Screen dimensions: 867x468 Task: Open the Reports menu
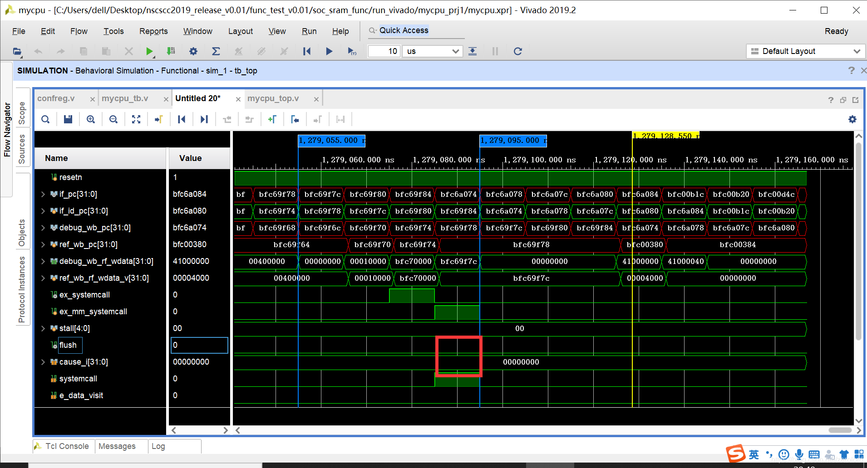pos(153,31)
